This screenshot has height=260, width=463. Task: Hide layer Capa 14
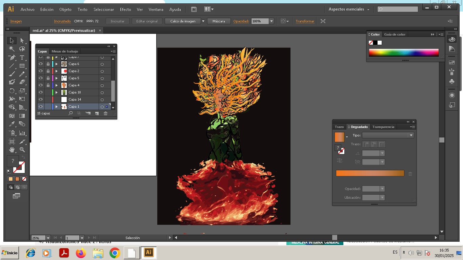click(41, 100)
